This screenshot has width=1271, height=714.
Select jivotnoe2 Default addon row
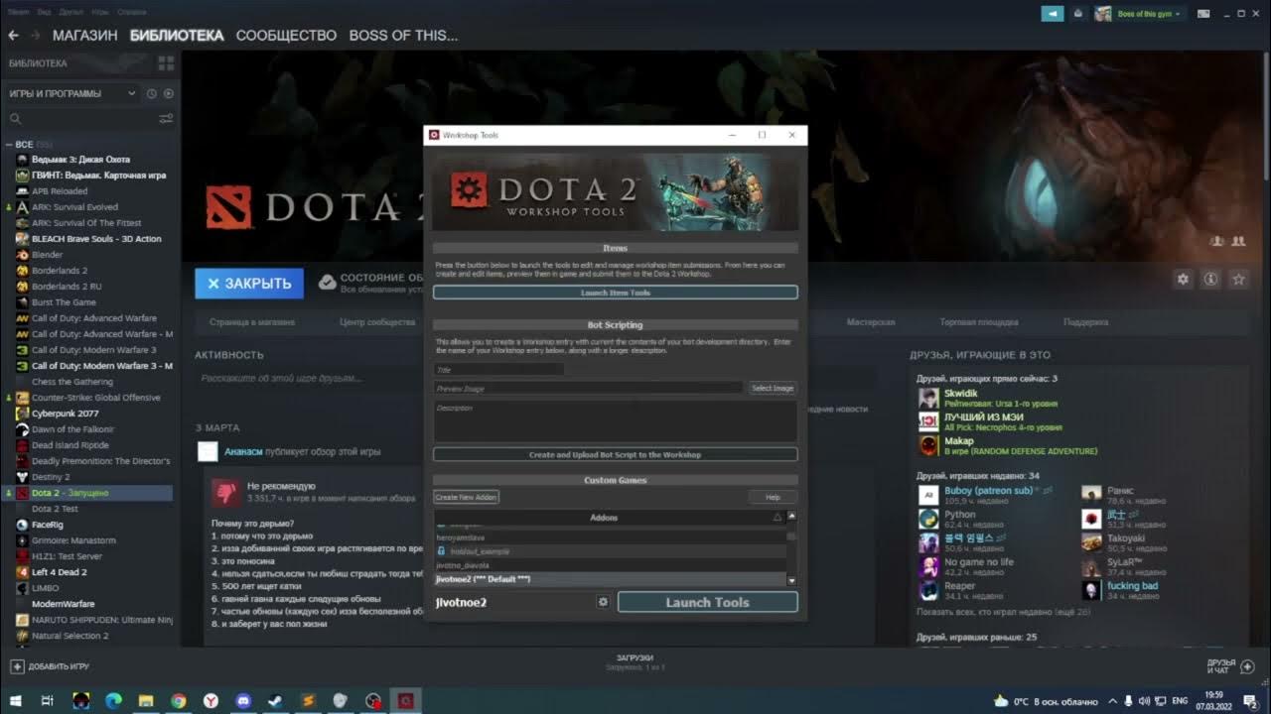pos(610,579)
